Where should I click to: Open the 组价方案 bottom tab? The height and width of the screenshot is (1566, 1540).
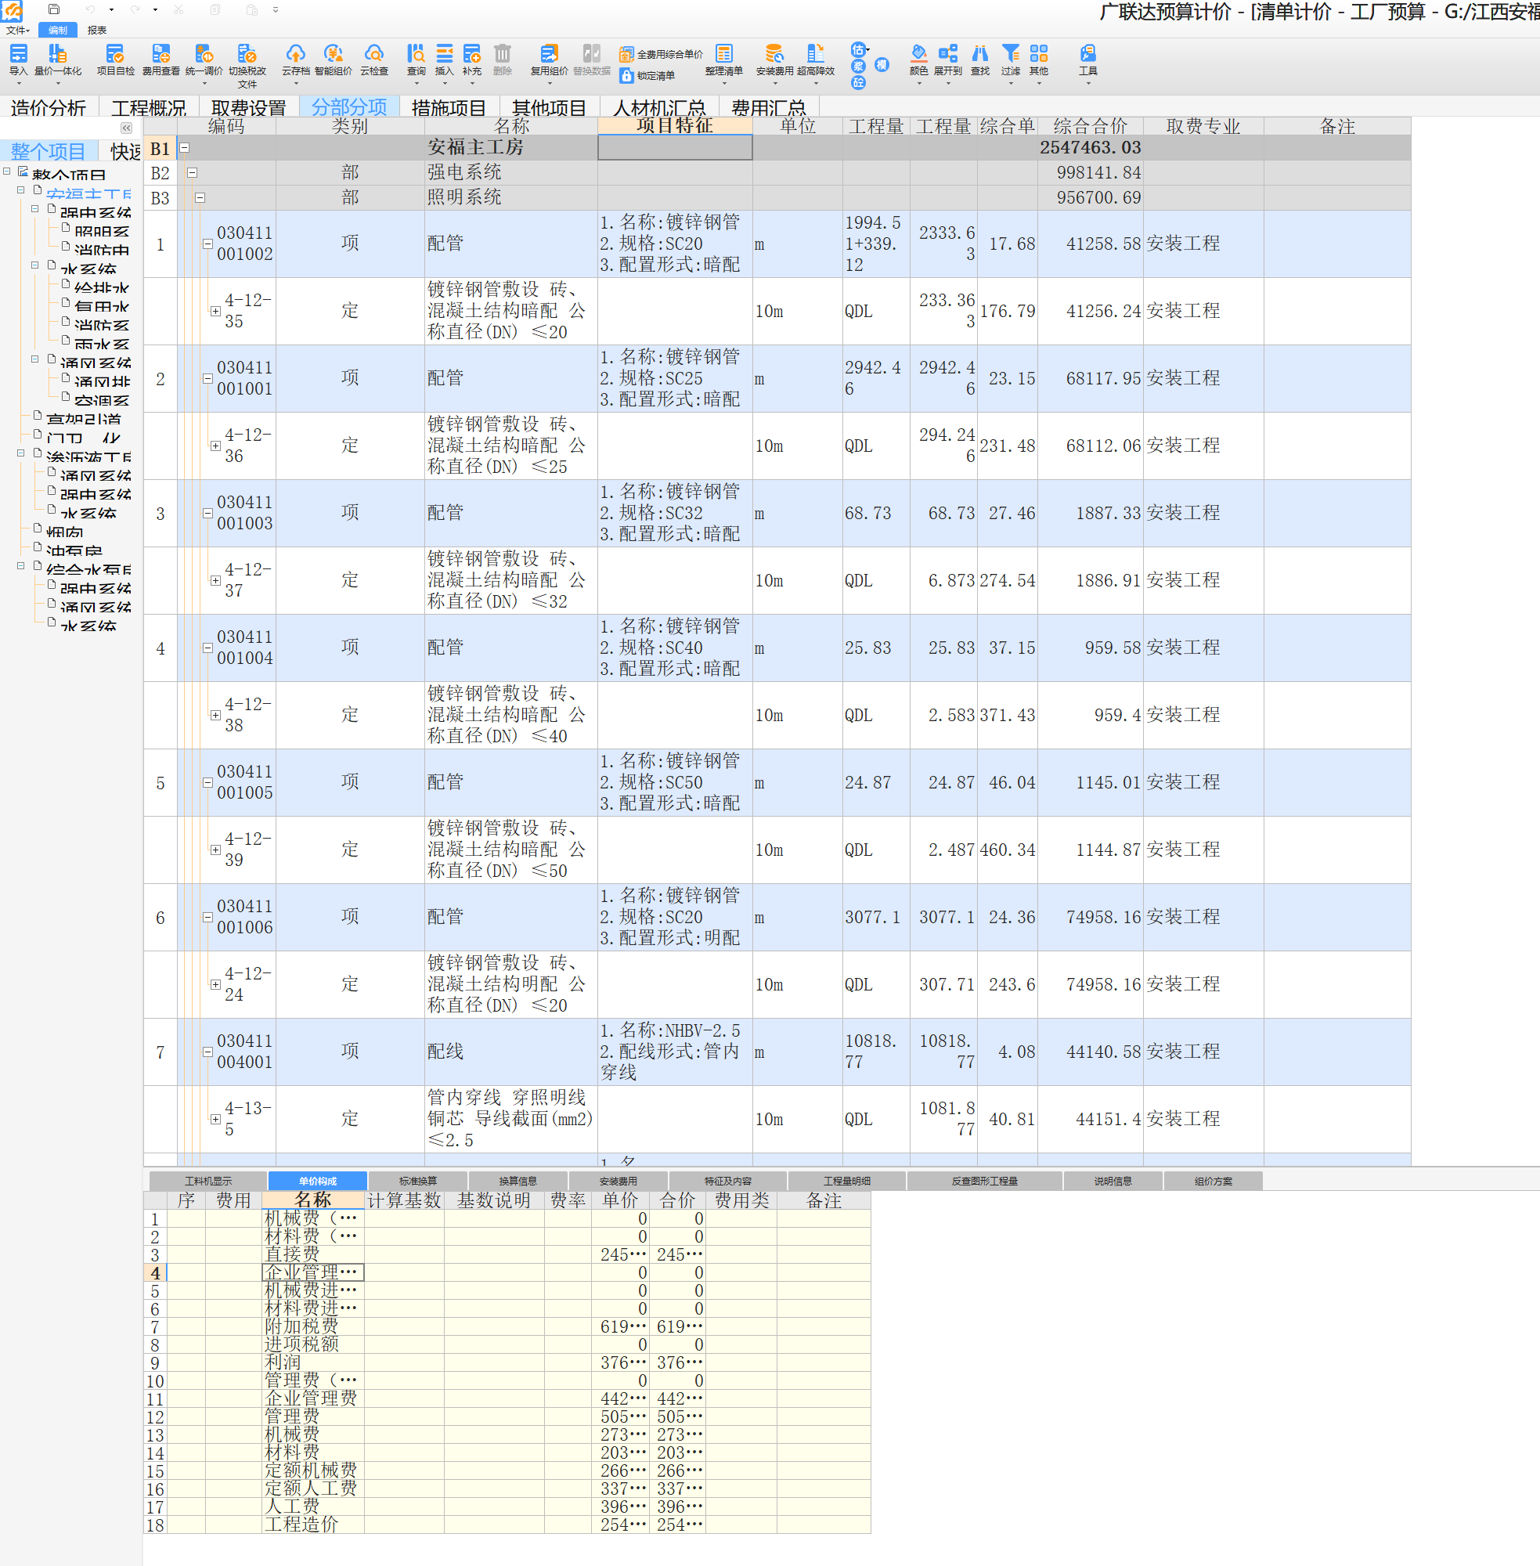pyautogui.click(x=1214, y=1181)
